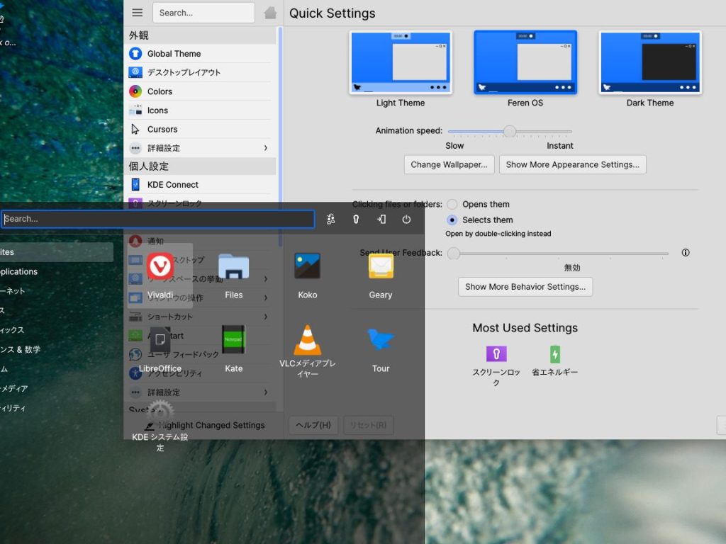This screenshot has height=544, width=726.
Task: Select ユーティリティ category in launcher
Action: click(57, 408)
